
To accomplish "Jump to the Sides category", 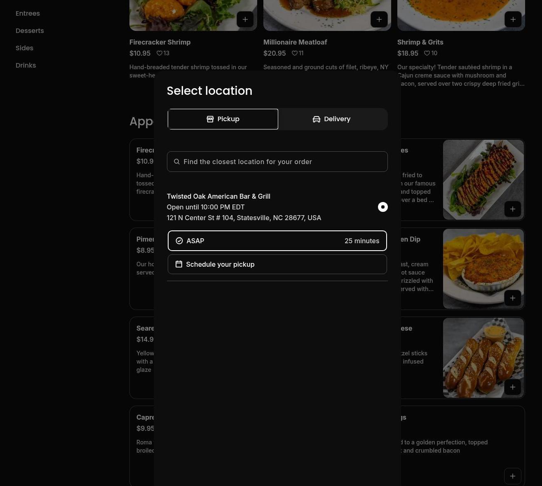I will pyautogui.click(x=24, y=48).
